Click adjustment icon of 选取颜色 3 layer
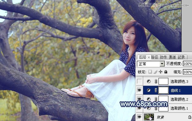 149,81
